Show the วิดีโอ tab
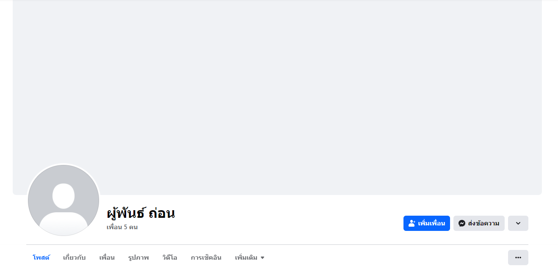Screen dimensions: 558x266 coord(170,258)
